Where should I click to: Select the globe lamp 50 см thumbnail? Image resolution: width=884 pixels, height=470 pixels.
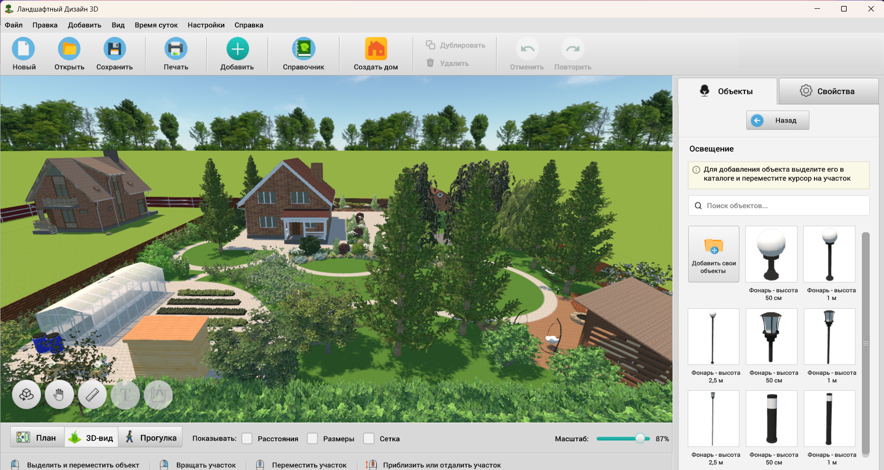(x=771, y=254)
